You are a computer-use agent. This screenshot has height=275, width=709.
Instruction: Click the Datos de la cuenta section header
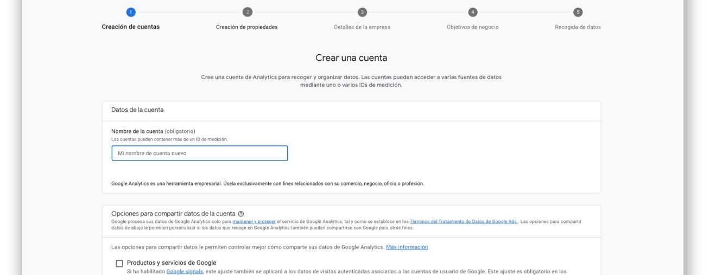(137, 110)
